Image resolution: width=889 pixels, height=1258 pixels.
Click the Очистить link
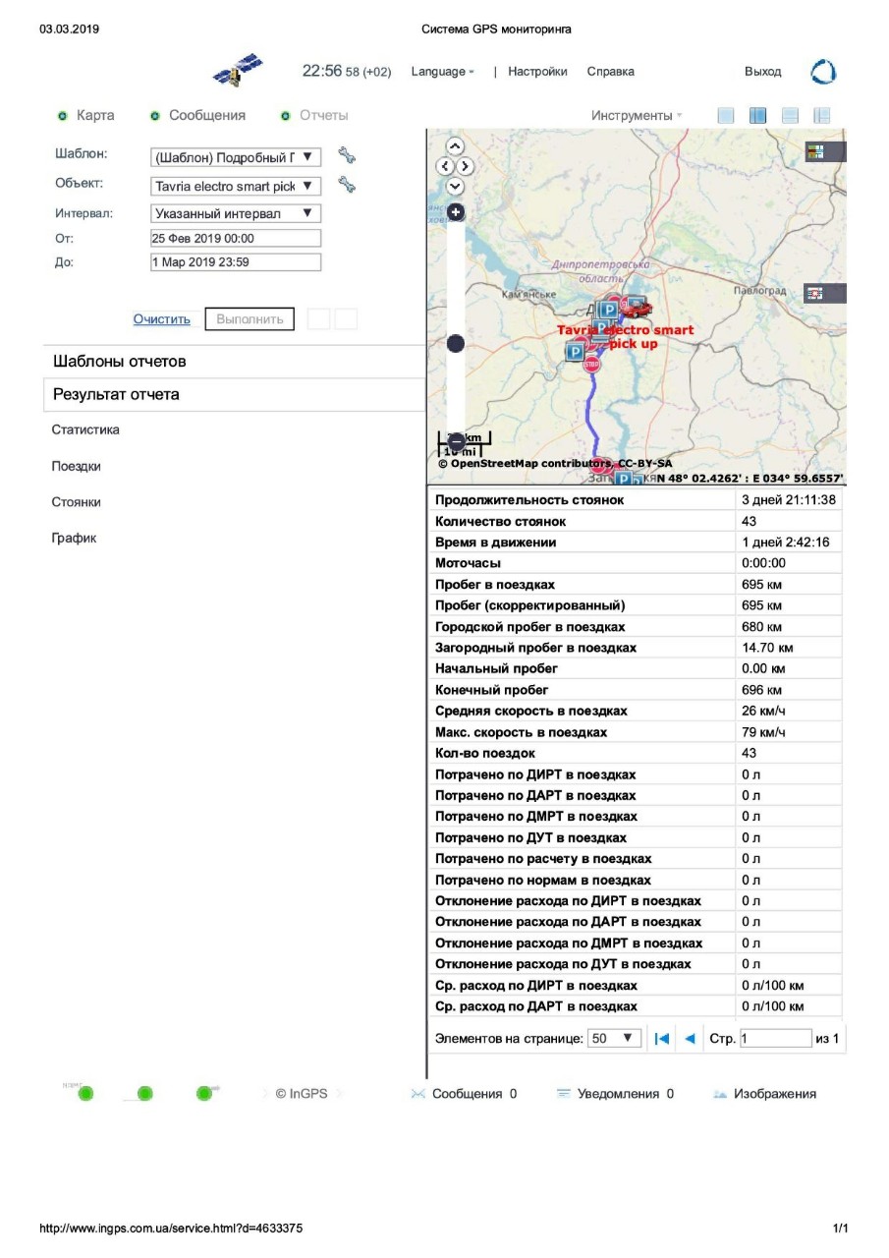[161, 319]
